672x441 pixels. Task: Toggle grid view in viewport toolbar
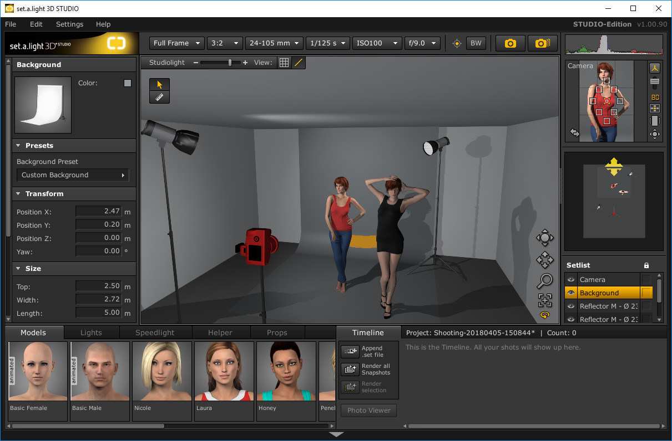284,63
